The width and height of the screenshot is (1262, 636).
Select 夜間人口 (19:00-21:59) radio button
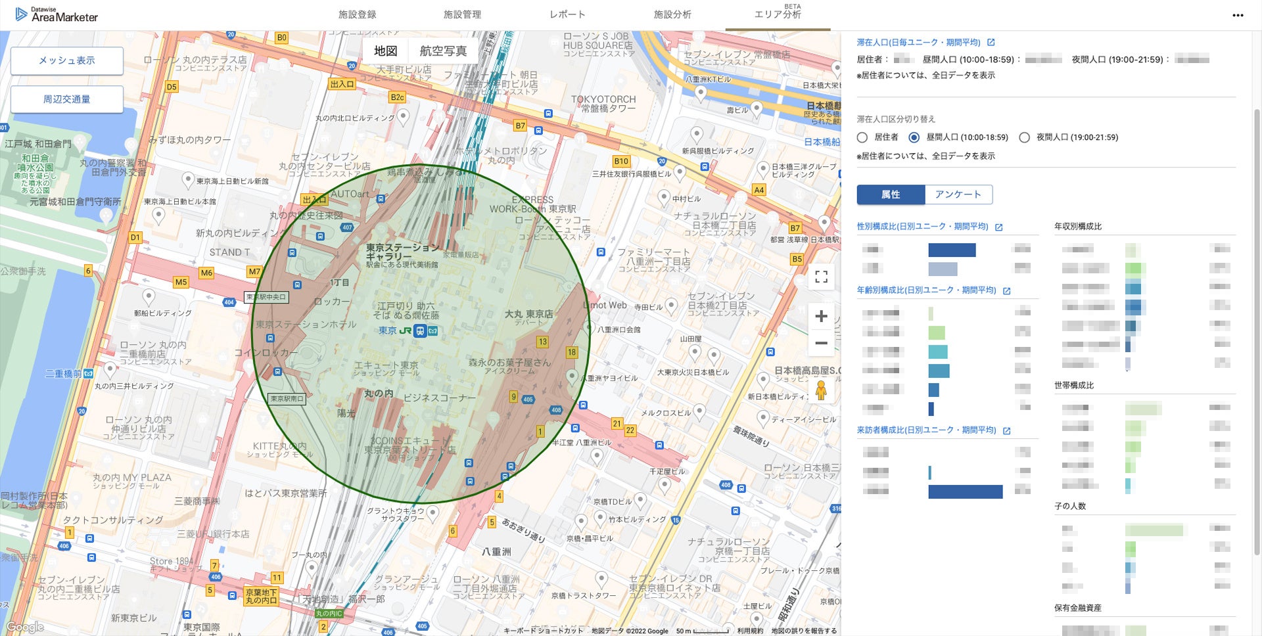(x=1024, y=137)
